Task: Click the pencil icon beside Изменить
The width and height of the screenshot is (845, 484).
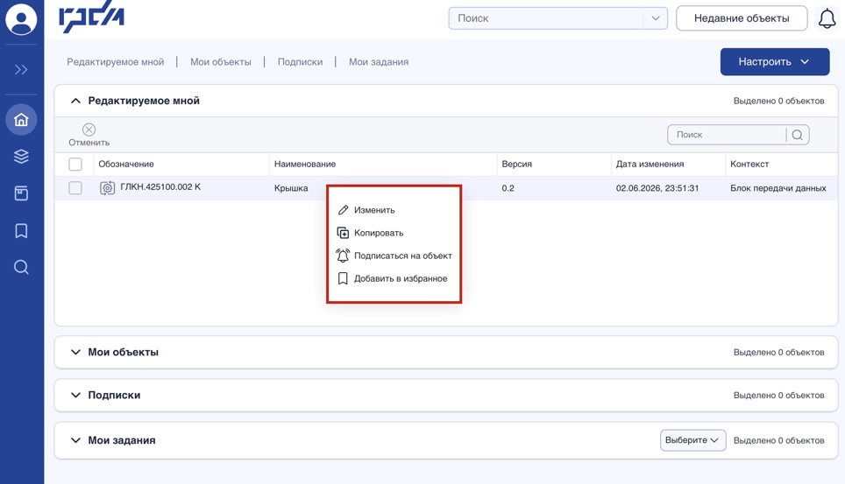Action: point(343,210)
